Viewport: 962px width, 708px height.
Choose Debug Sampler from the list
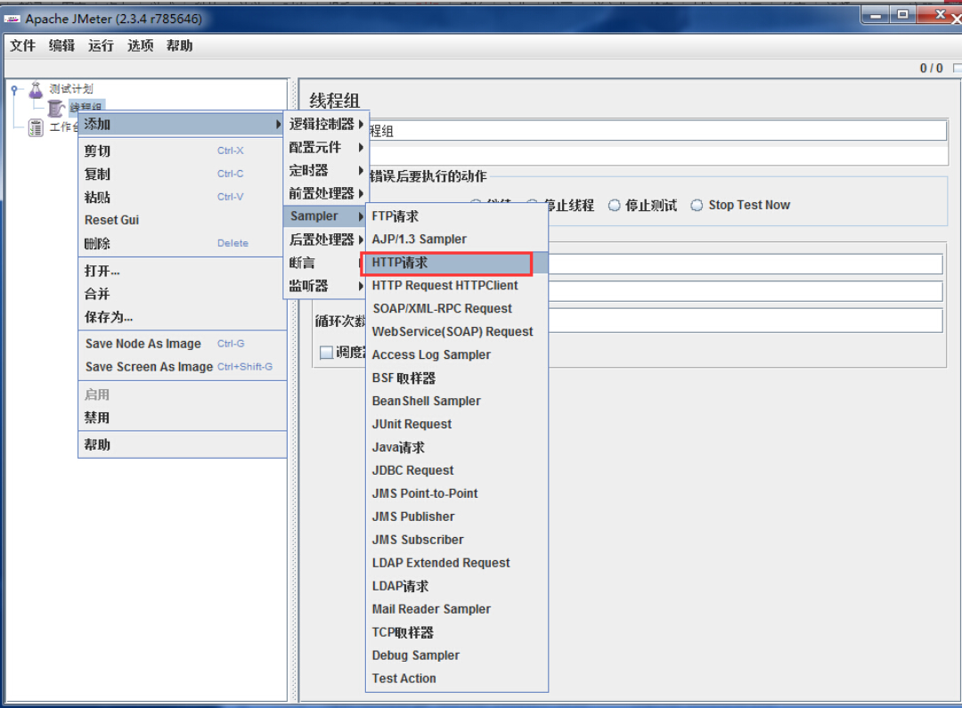415,655
